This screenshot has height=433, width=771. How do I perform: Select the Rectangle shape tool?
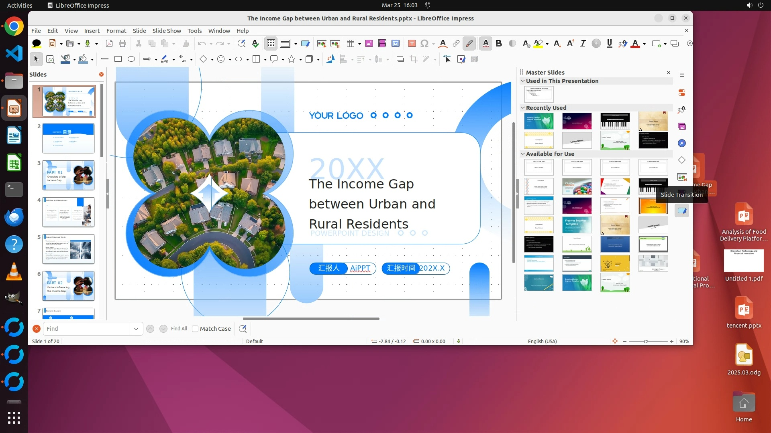click(x=118, y=59)
